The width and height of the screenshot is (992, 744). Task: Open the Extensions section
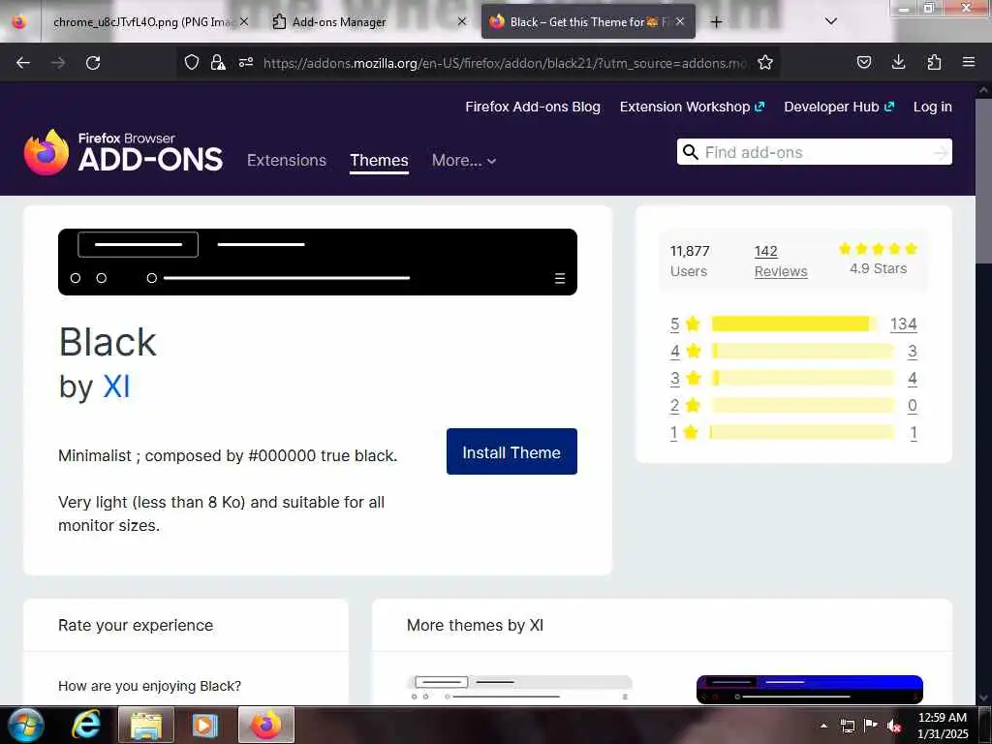(x=287, y=161)
